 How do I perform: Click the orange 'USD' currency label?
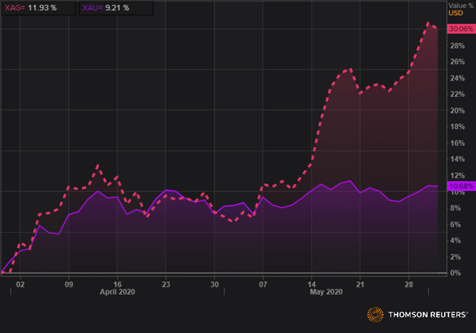455,13
